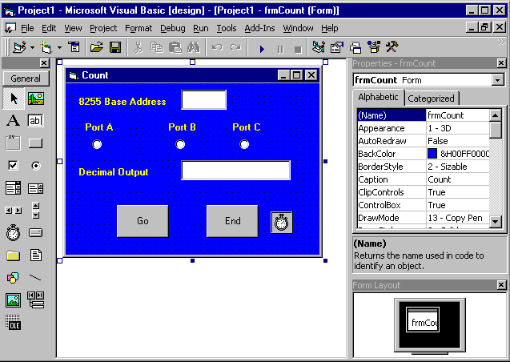Pick the Timer control from toolbox

point(13,233)
